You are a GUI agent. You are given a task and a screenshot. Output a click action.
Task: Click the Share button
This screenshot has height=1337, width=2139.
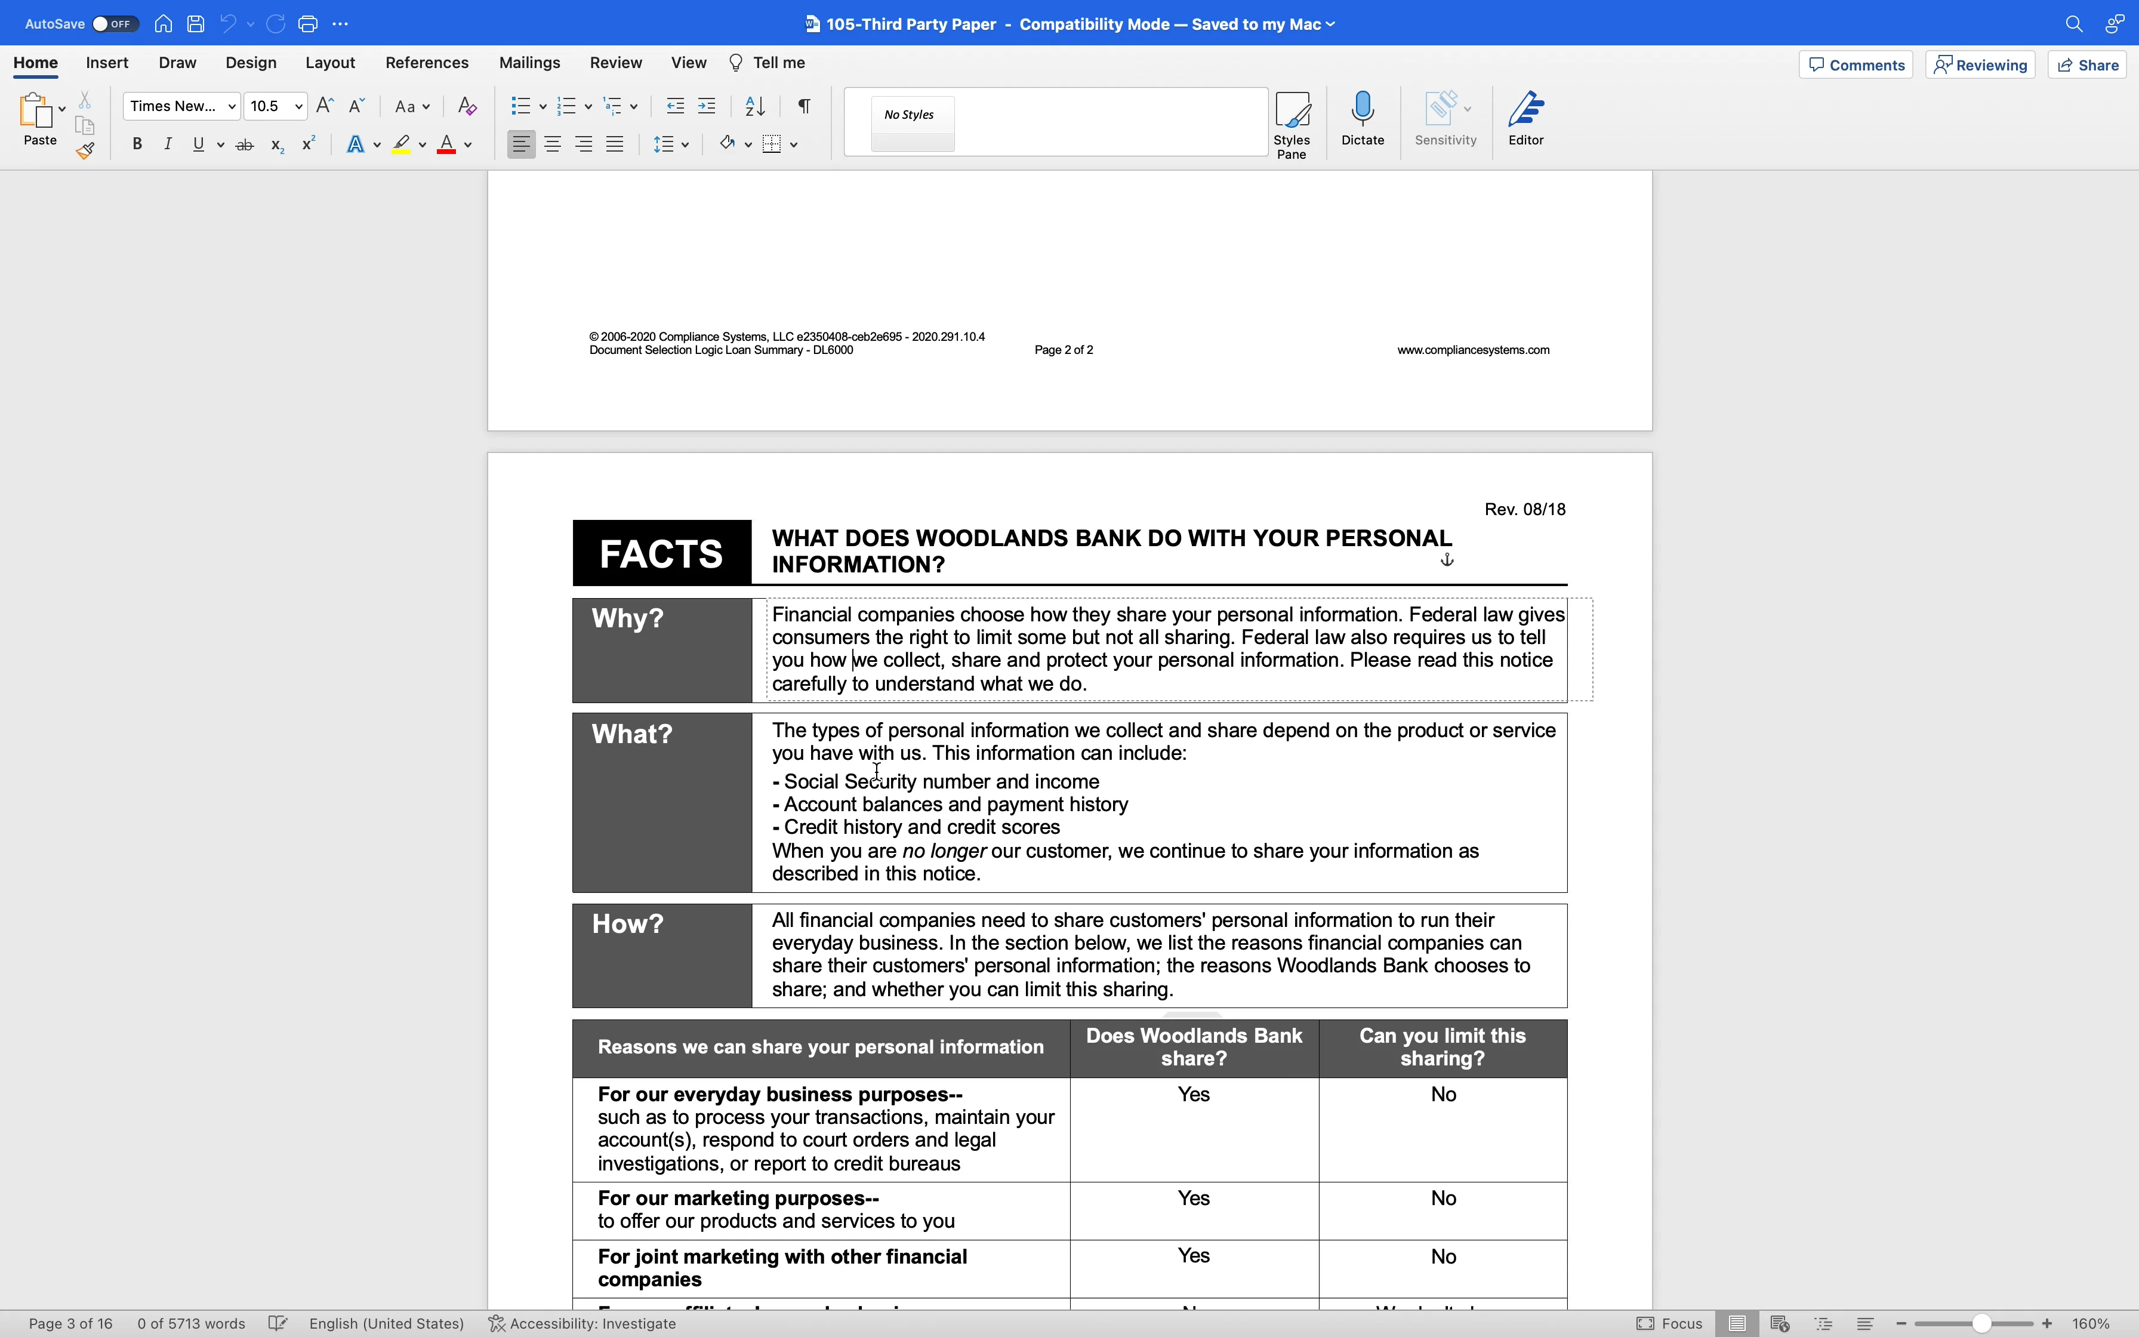click(2088, 64)
